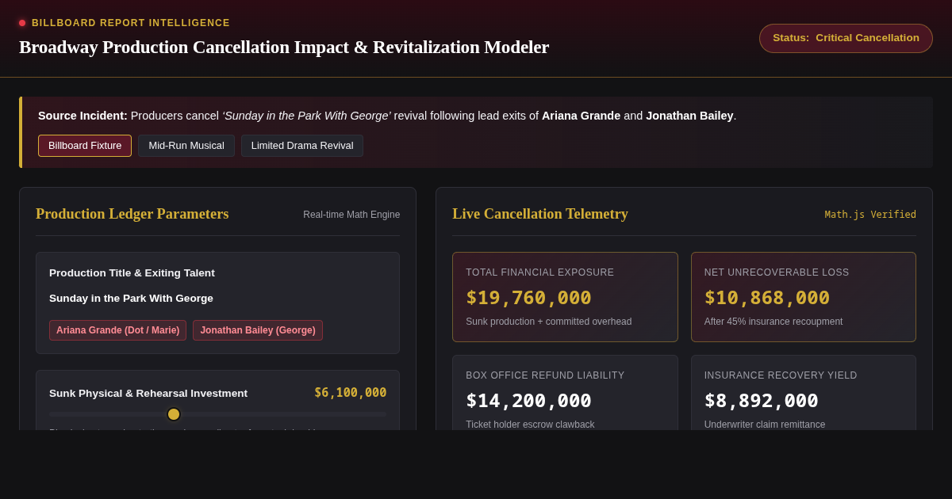The image size is (952, 499).
Task: Click the Box Office Refund Liability value $14,200,000
Action: (528, 401)
